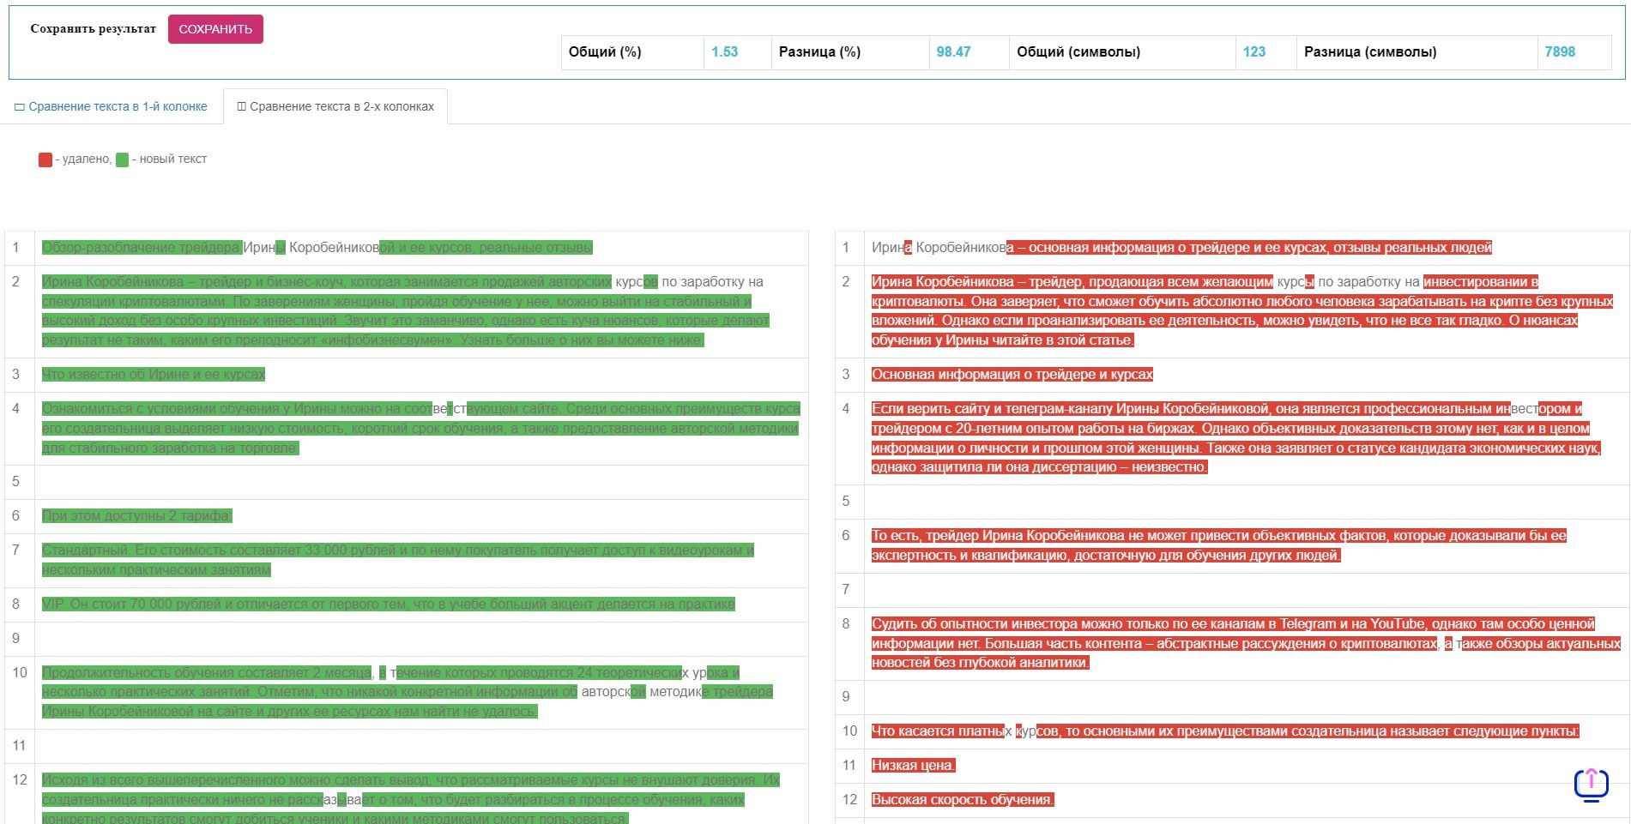Click the Разница (символы) label cell
Screen dimensions: 1631x824
1417,52
